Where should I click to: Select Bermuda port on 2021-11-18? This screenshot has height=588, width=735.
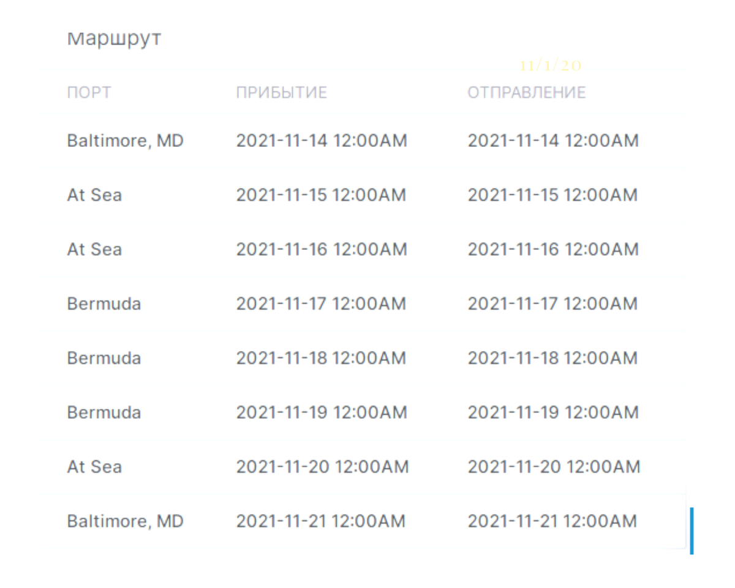(x=104, y=358)
